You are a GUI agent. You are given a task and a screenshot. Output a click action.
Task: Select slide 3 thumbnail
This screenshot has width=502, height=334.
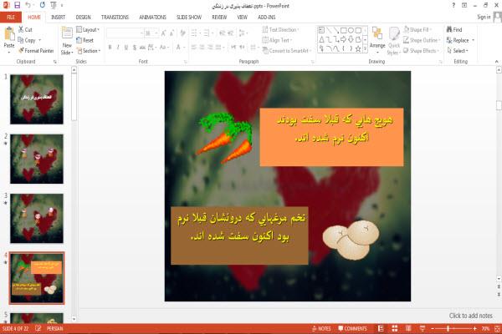point(37,219)
